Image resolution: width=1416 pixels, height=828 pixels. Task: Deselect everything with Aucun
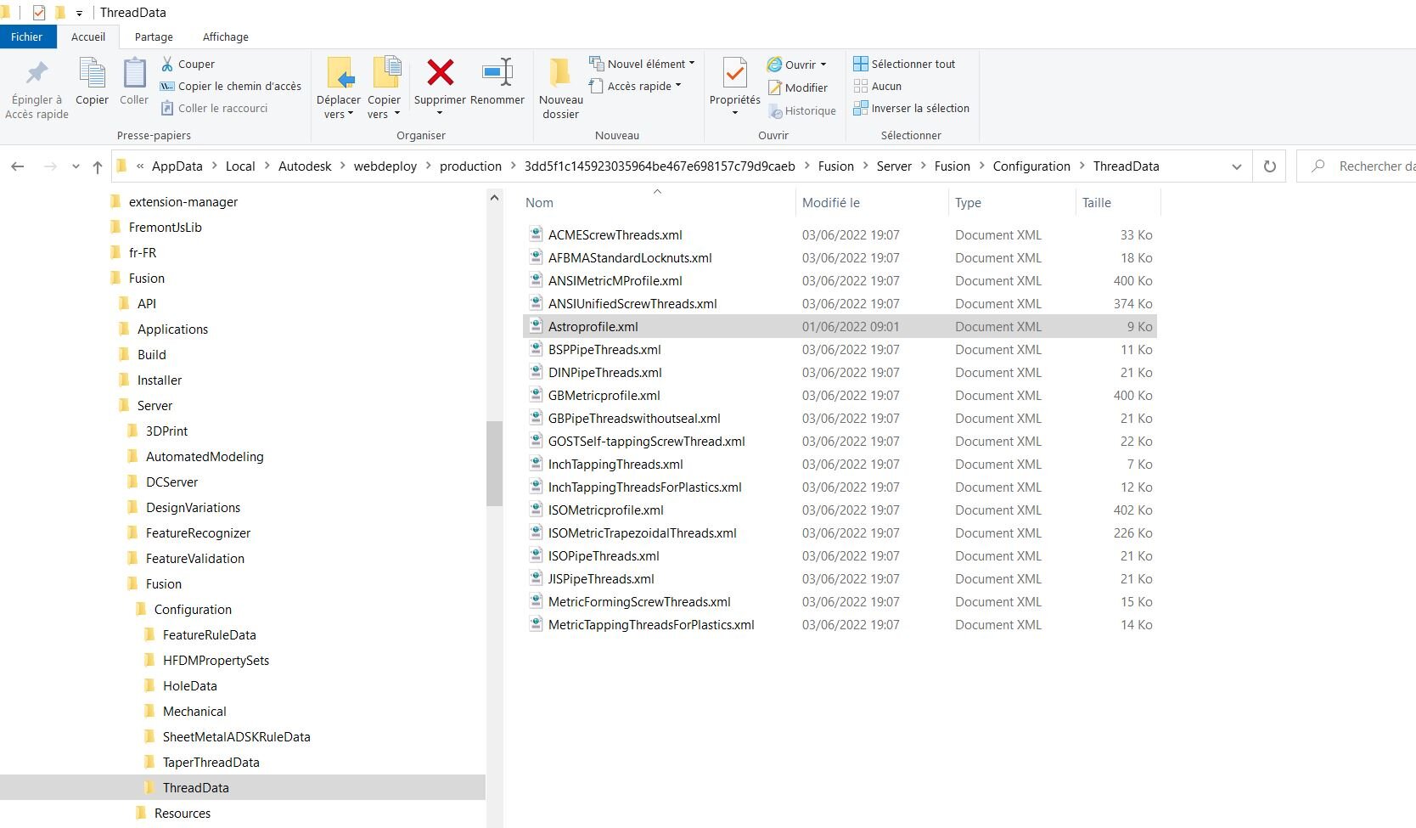[878, 86]
